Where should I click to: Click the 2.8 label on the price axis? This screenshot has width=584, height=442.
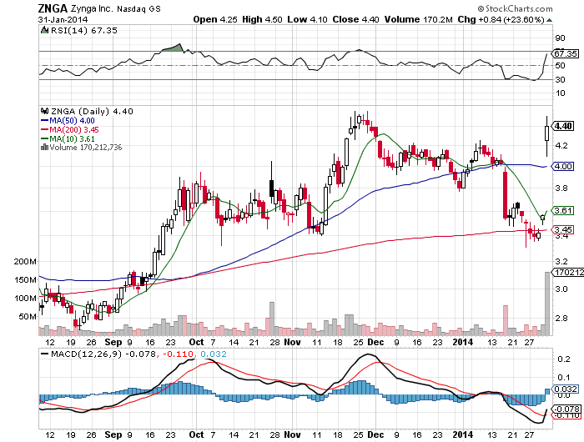[561, 319]
